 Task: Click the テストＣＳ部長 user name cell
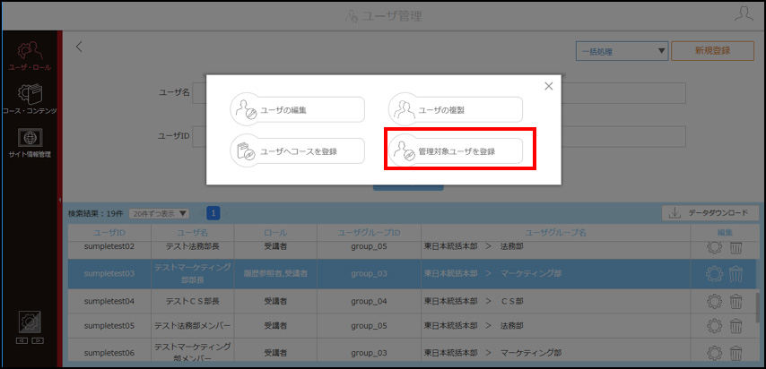click(193, 302)
